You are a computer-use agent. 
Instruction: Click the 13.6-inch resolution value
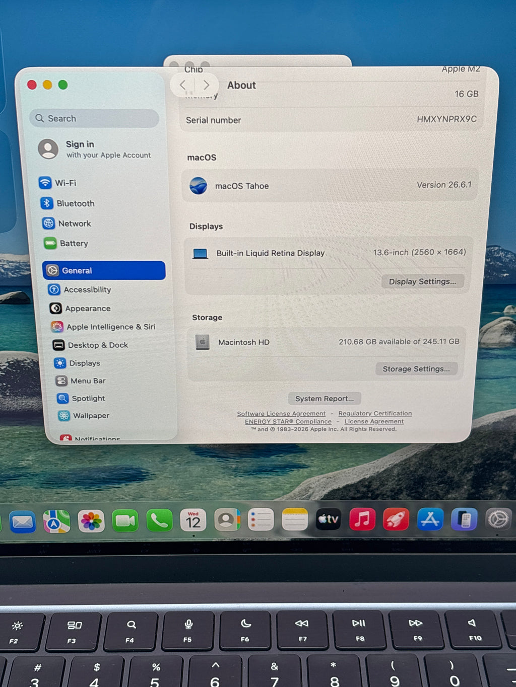(419, 252)
